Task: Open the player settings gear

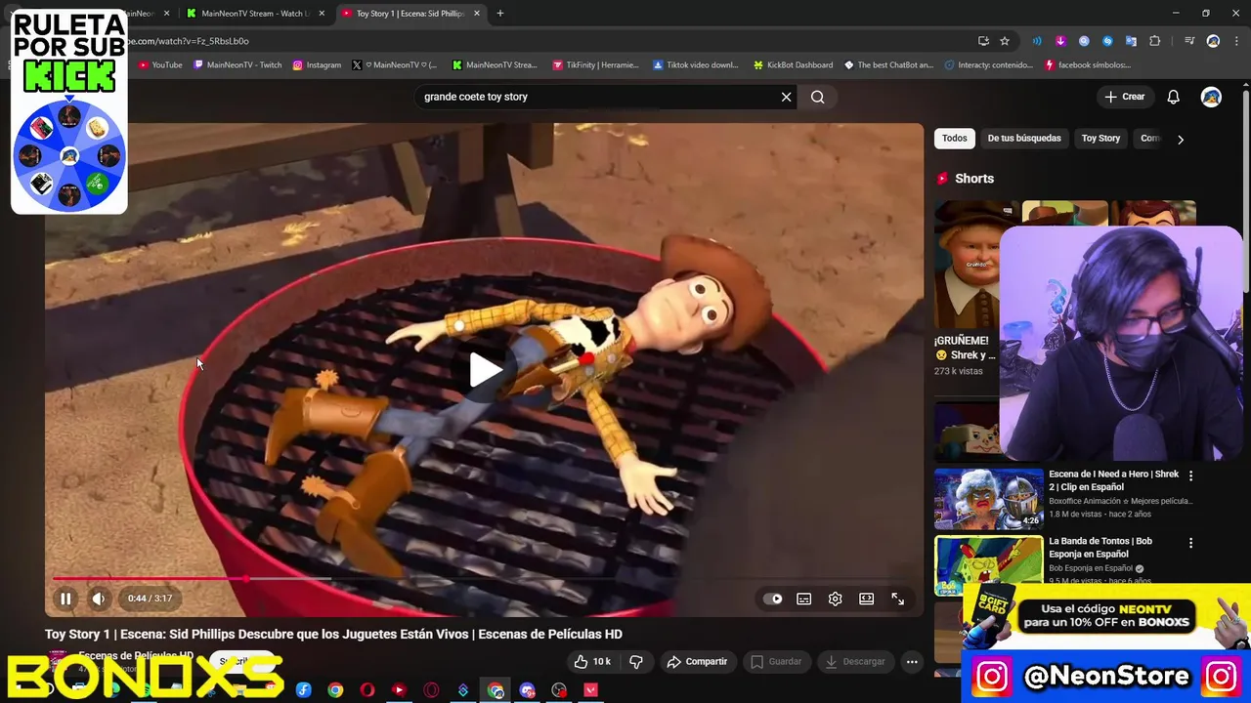Action: [835, 599]
